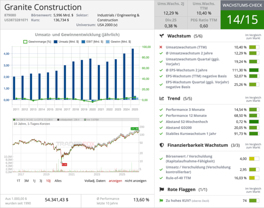
Task: Select the 1J chart timeframe
Action: pyautogui.click(x=34, y=181)
